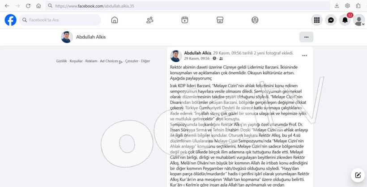Screen dimensions: 367x187
Task: Start a new message with compose icon
Action: [358, 175]
